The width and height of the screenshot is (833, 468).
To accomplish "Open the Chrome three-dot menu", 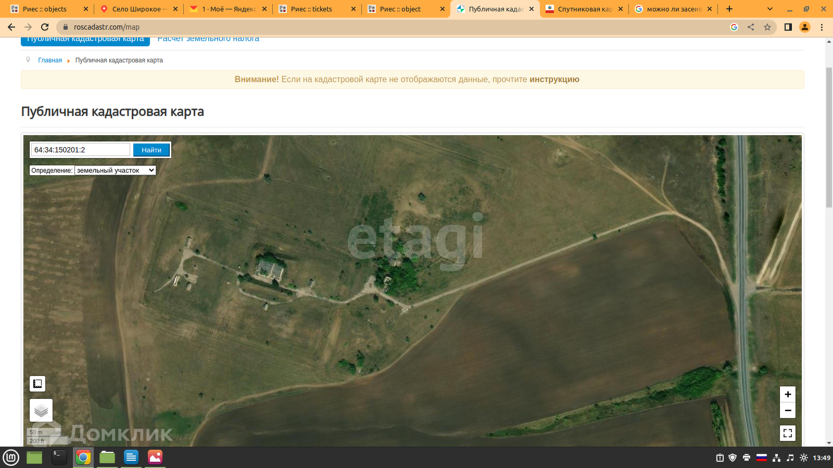I will [822, 27].
